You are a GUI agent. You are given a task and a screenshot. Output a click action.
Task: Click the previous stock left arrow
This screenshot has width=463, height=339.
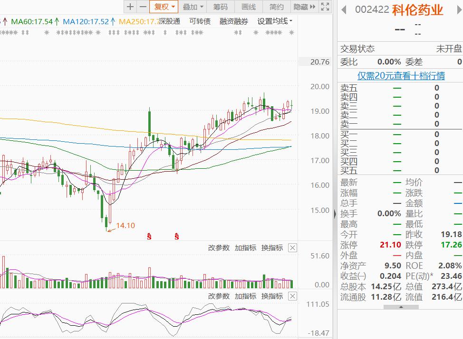[344, 9]
